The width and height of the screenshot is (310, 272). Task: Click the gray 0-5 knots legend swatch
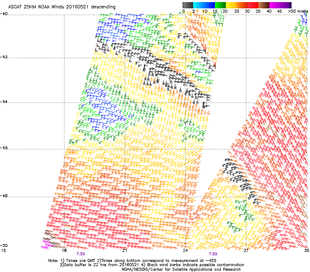tap(188, 5)
